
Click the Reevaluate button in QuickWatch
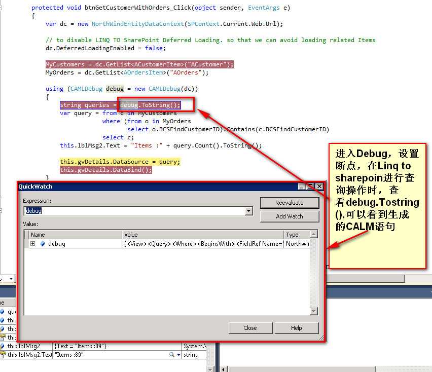(290, 203)
